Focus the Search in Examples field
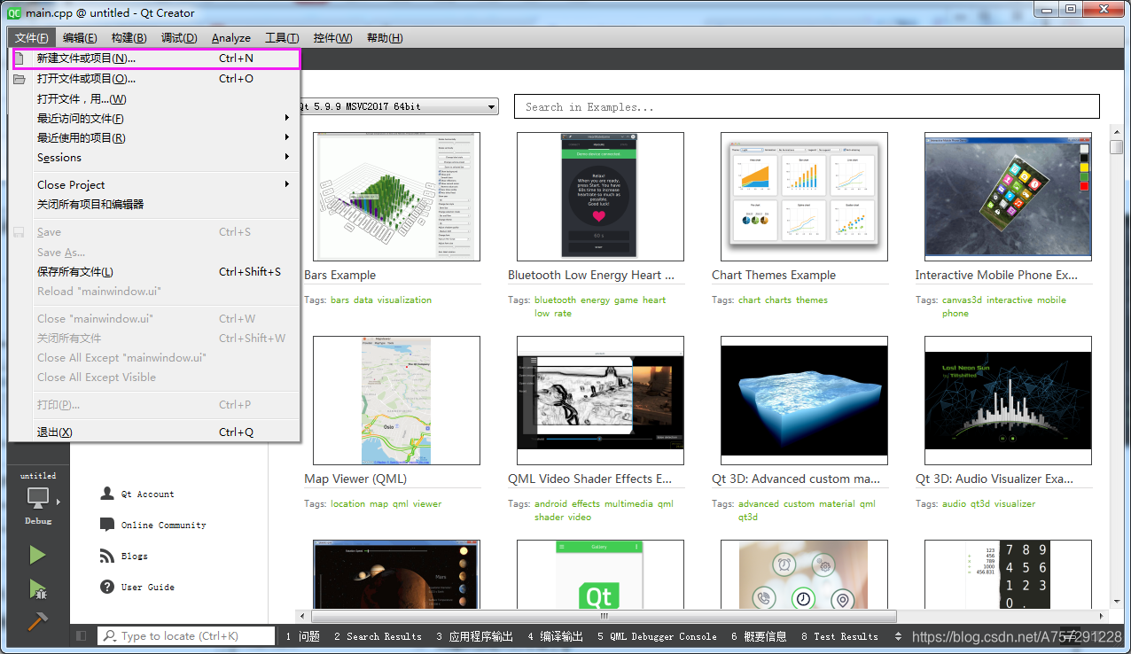This screenshot has width=1131, height=654. [x=807, y=107]
